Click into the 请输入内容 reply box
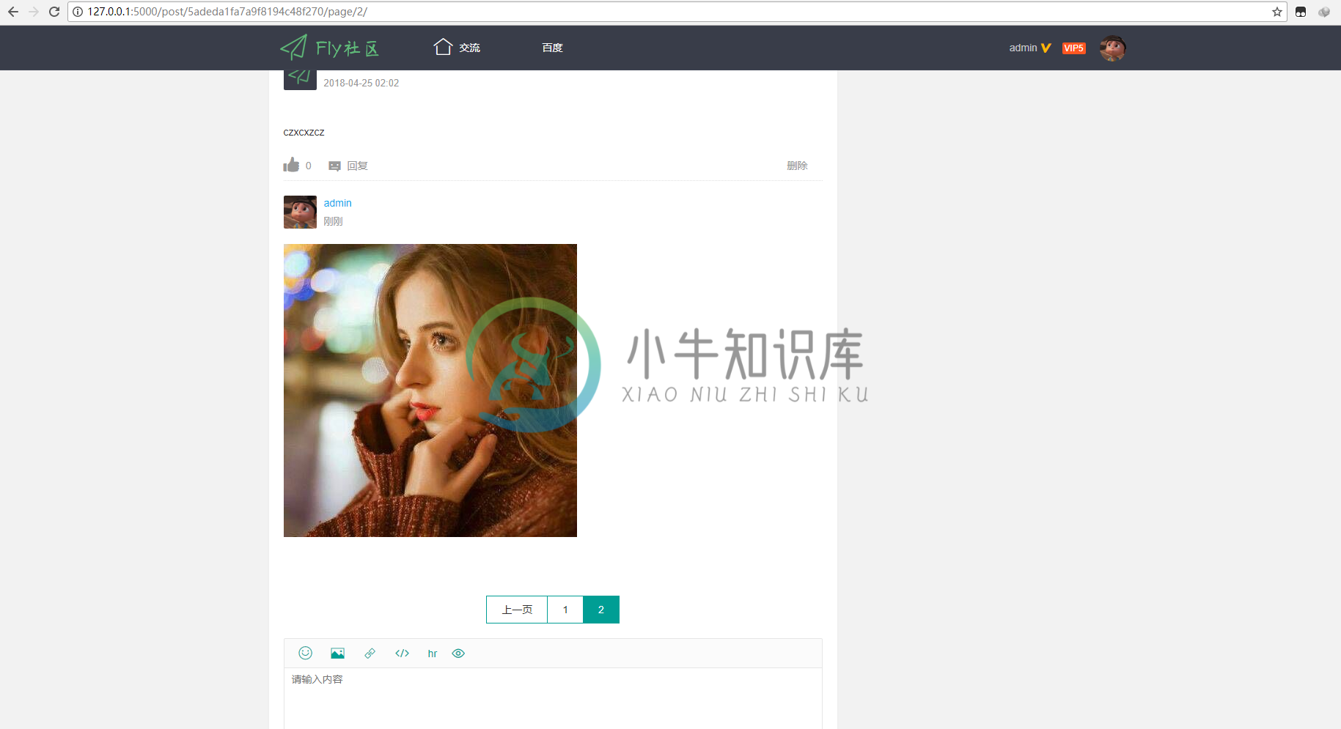1341x729 pixels. pos(553,698)
